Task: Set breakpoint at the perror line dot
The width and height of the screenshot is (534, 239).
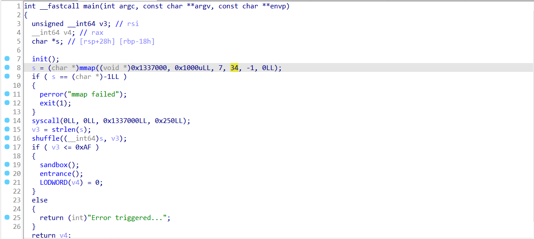Action: pos(7,94)
